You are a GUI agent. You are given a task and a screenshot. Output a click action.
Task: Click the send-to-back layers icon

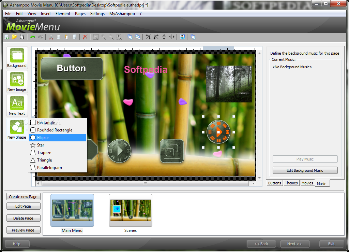point(138,37)
